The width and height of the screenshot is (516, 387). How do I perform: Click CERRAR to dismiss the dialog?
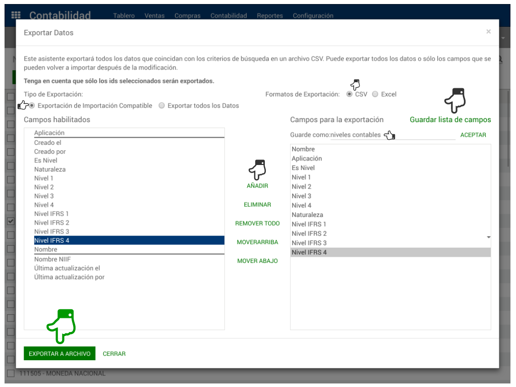[114, 354]
